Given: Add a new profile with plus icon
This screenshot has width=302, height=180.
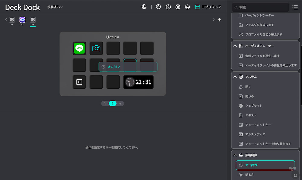Looking at the screenshot, I should pyautogui.click(x=220, y=20).
